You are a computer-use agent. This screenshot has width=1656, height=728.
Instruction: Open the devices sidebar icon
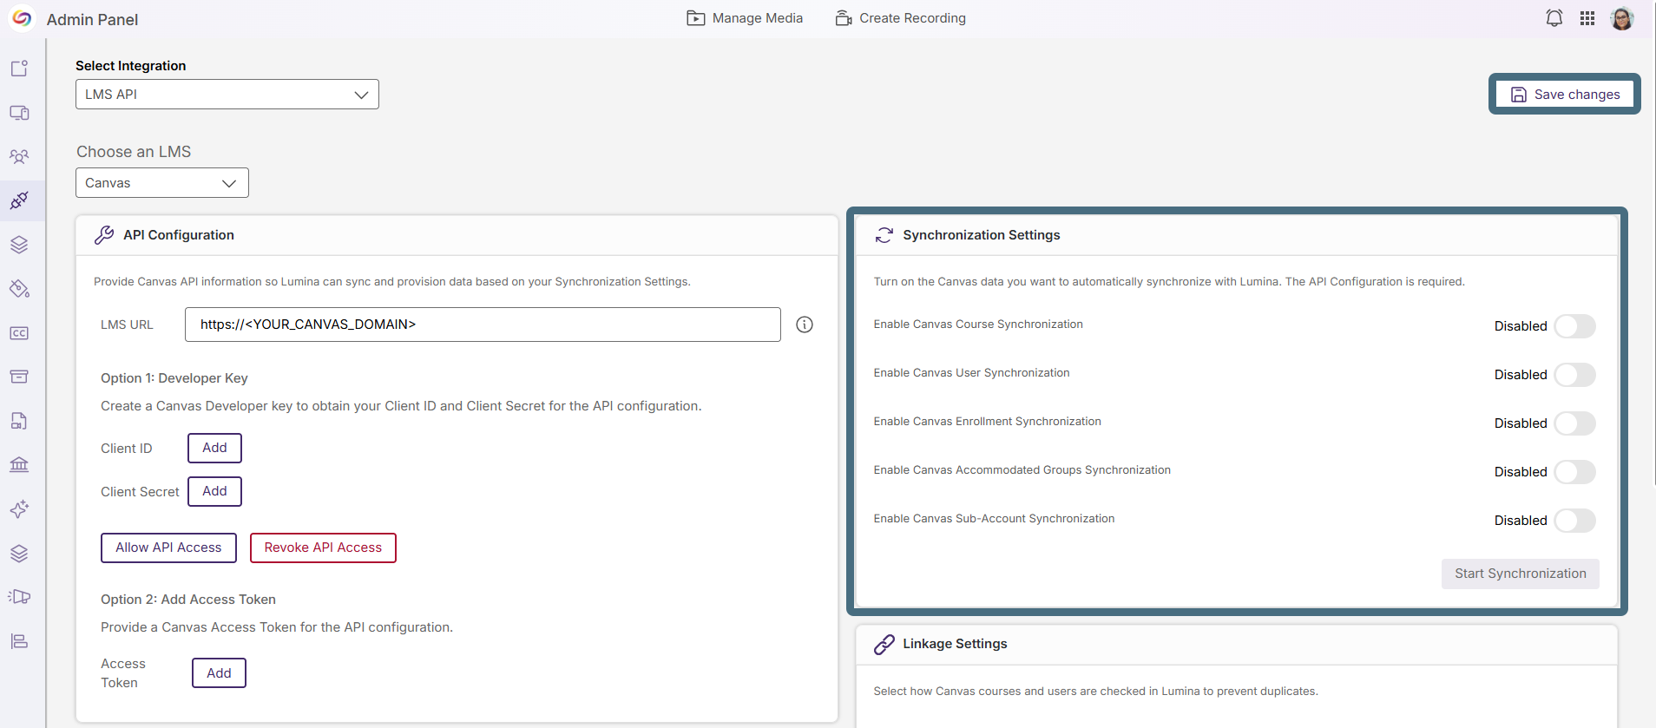point(19,113)
